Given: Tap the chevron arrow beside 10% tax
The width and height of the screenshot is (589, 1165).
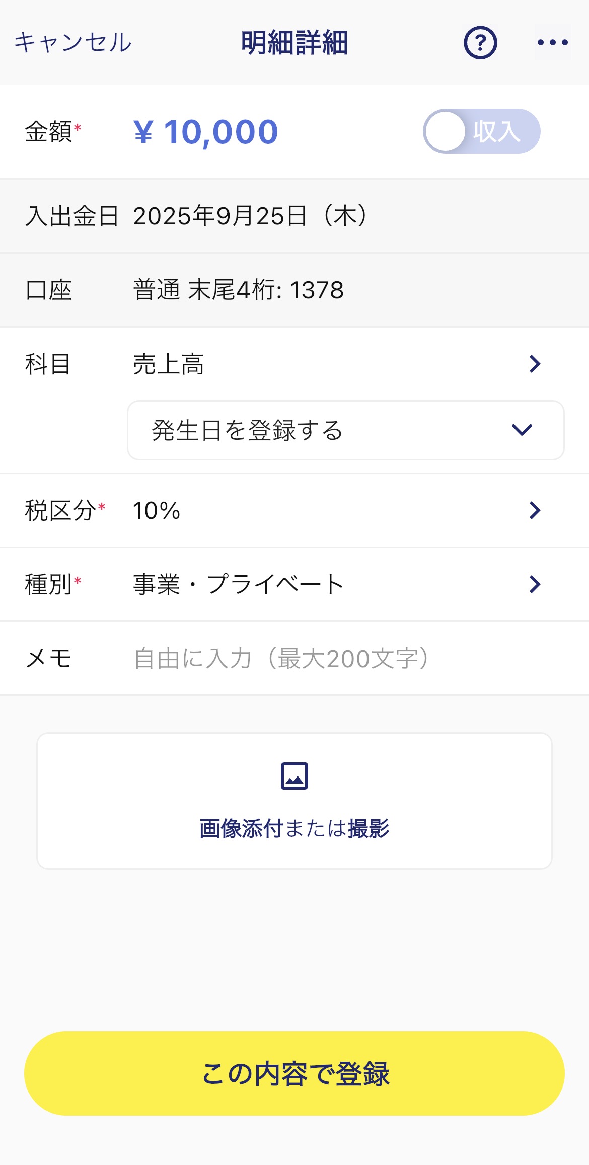Looking at the screenshot, I should [535, 510].
